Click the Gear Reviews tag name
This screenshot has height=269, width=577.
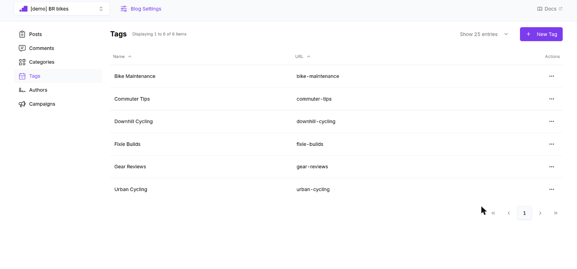tap(130, 166)
